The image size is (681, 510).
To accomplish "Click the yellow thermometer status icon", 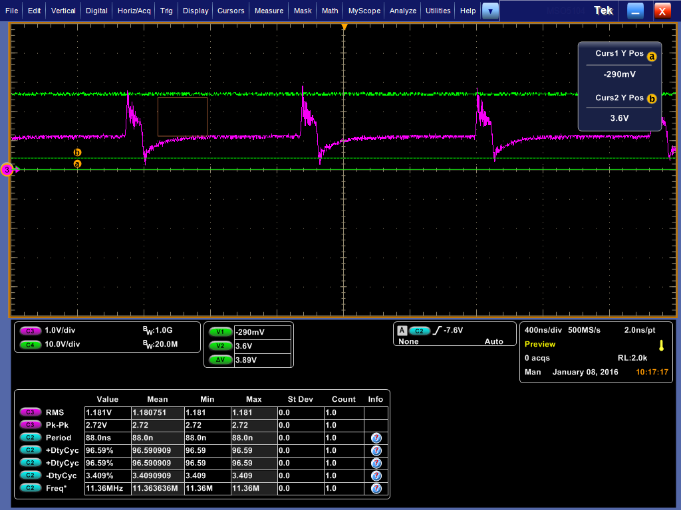I will click(661, 345).
